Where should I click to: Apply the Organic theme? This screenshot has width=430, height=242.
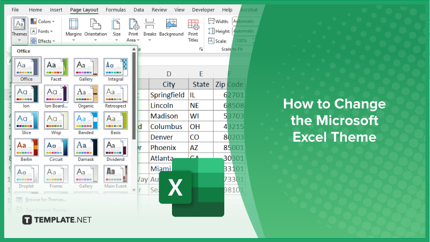[x=86, y=97]
